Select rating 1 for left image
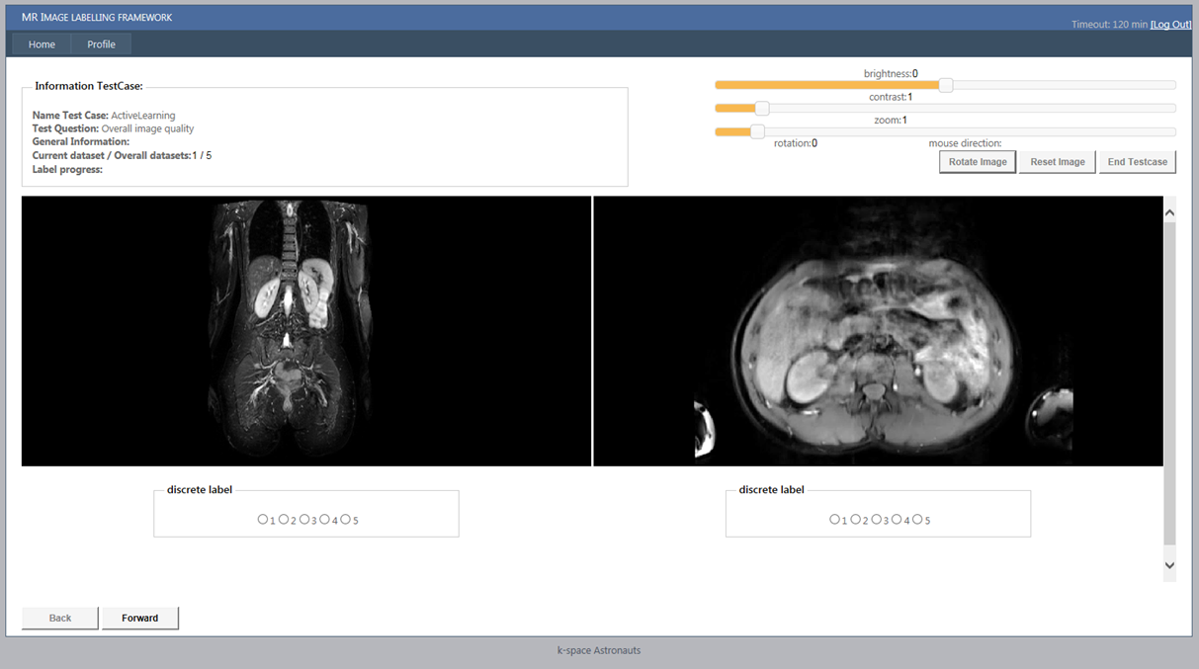The height and width of the screenshot is (669, 1199). (x=263, y=519)
